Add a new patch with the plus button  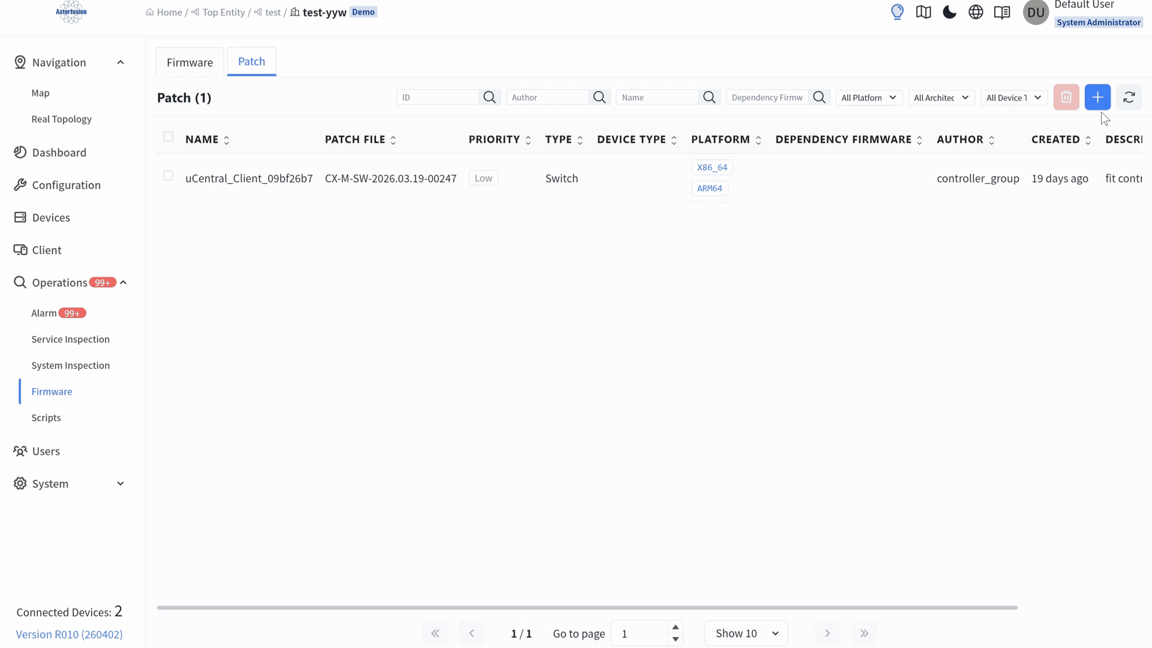tap(1099, 97)
